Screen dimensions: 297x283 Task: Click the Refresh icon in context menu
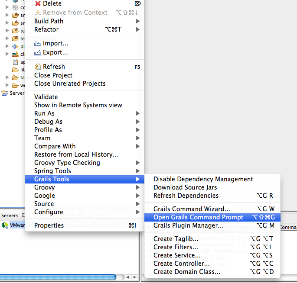(x=37, y=67)
